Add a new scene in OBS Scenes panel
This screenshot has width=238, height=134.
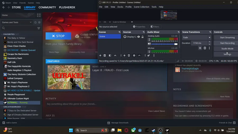(100, 55)
